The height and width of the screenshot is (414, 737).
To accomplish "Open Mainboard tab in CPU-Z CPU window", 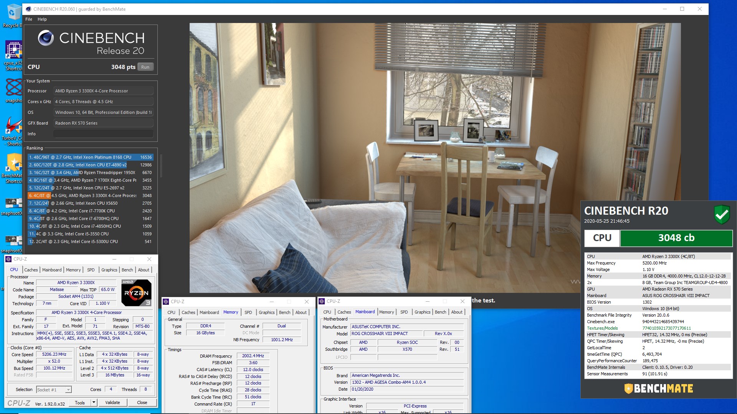I will click(x=52, y=270).
